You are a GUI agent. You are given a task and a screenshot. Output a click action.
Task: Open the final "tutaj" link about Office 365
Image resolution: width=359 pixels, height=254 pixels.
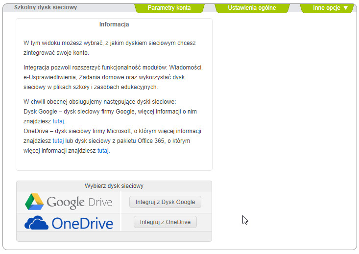103,151
